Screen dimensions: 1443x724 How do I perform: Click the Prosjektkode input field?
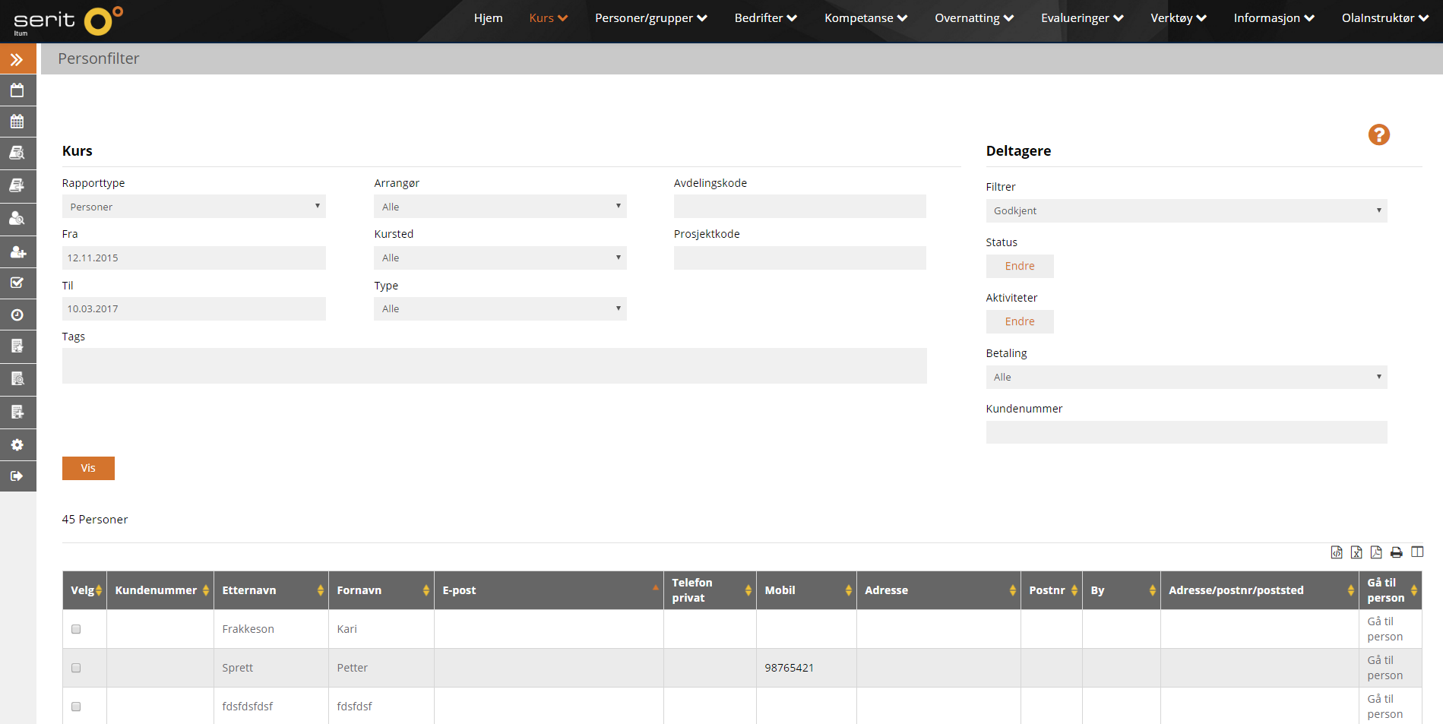click(x=799, y=258)
